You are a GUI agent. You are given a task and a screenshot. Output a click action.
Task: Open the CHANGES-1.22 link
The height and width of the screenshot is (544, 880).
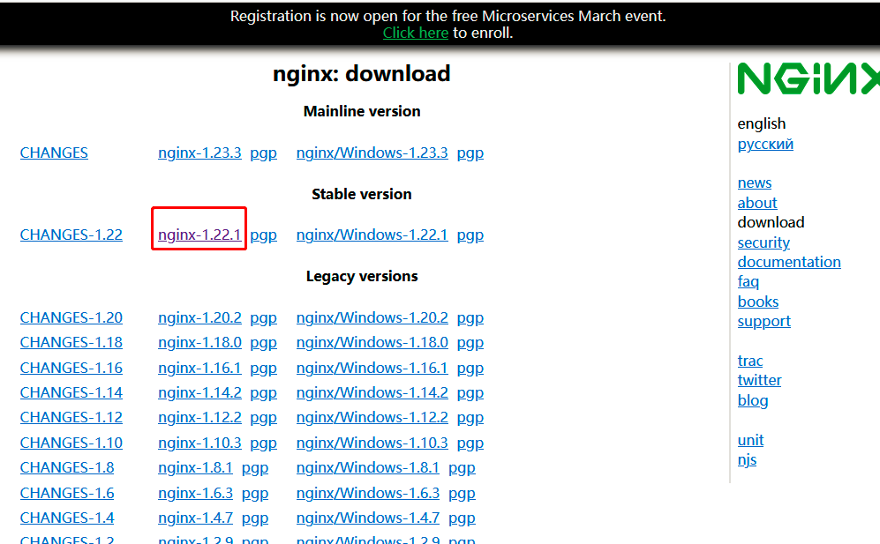coord(71,235)
